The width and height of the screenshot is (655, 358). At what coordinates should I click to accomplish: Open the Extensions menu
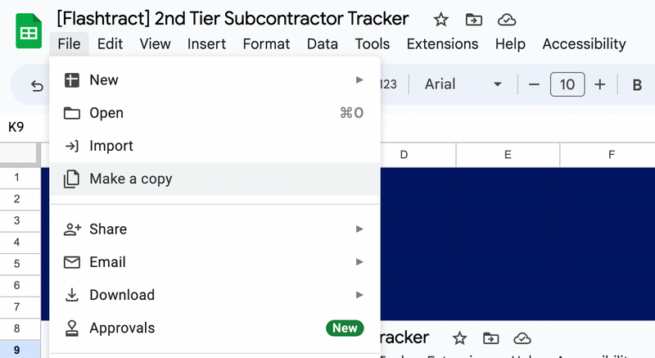[x=442, y=44]
